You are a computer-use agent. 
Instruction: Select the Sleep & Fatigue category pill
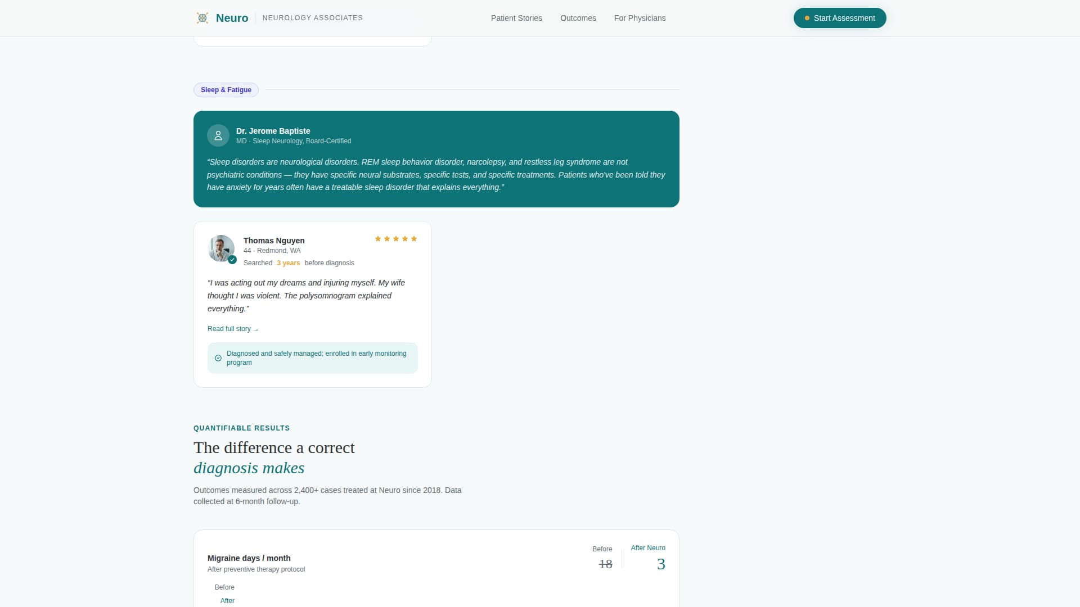pos(226,90)
